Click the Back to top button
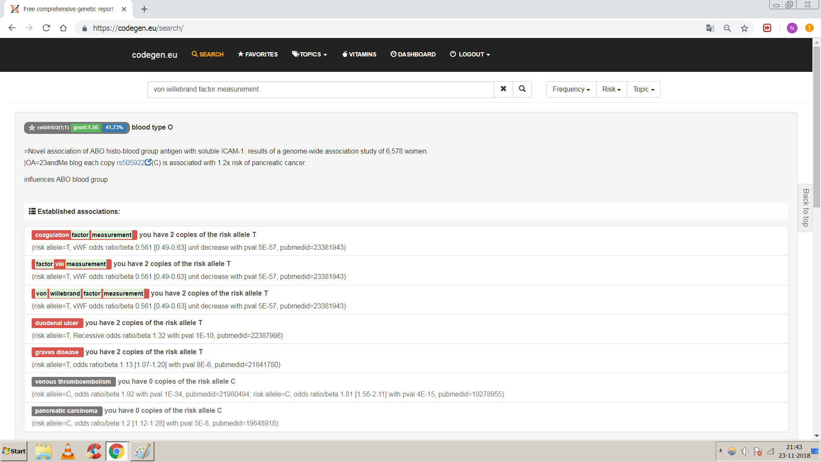Screen dimensions: 821x462 805,208
